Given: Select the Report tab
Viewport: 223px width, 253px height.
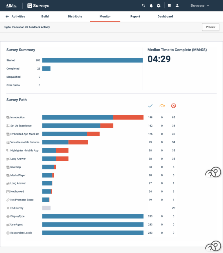Looking at the screenshot, I should point(135,17).
